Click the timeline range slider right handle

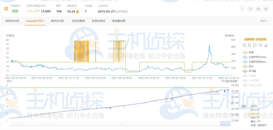230,124
